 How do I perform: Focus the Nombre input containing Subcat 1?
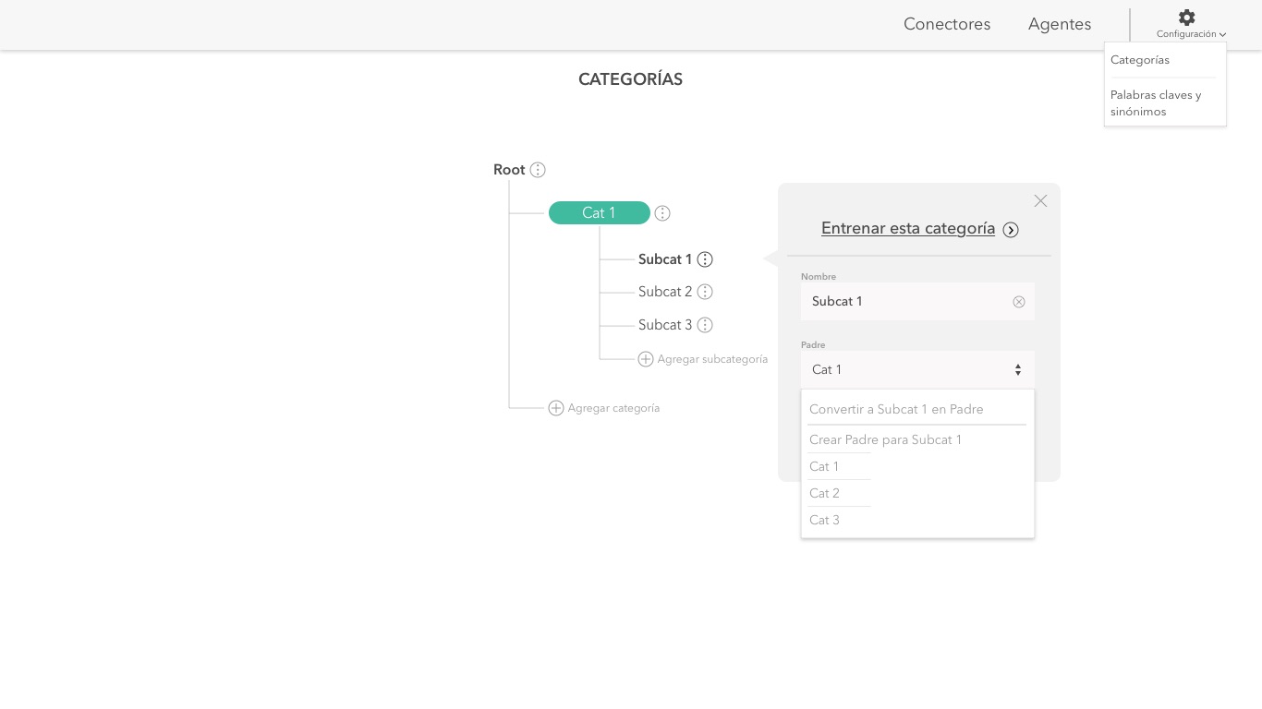click(x=917, y=301)
